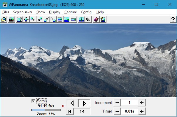Click the position field showing 14
Viewport: 177px width, 117px height.
[82, 111]
